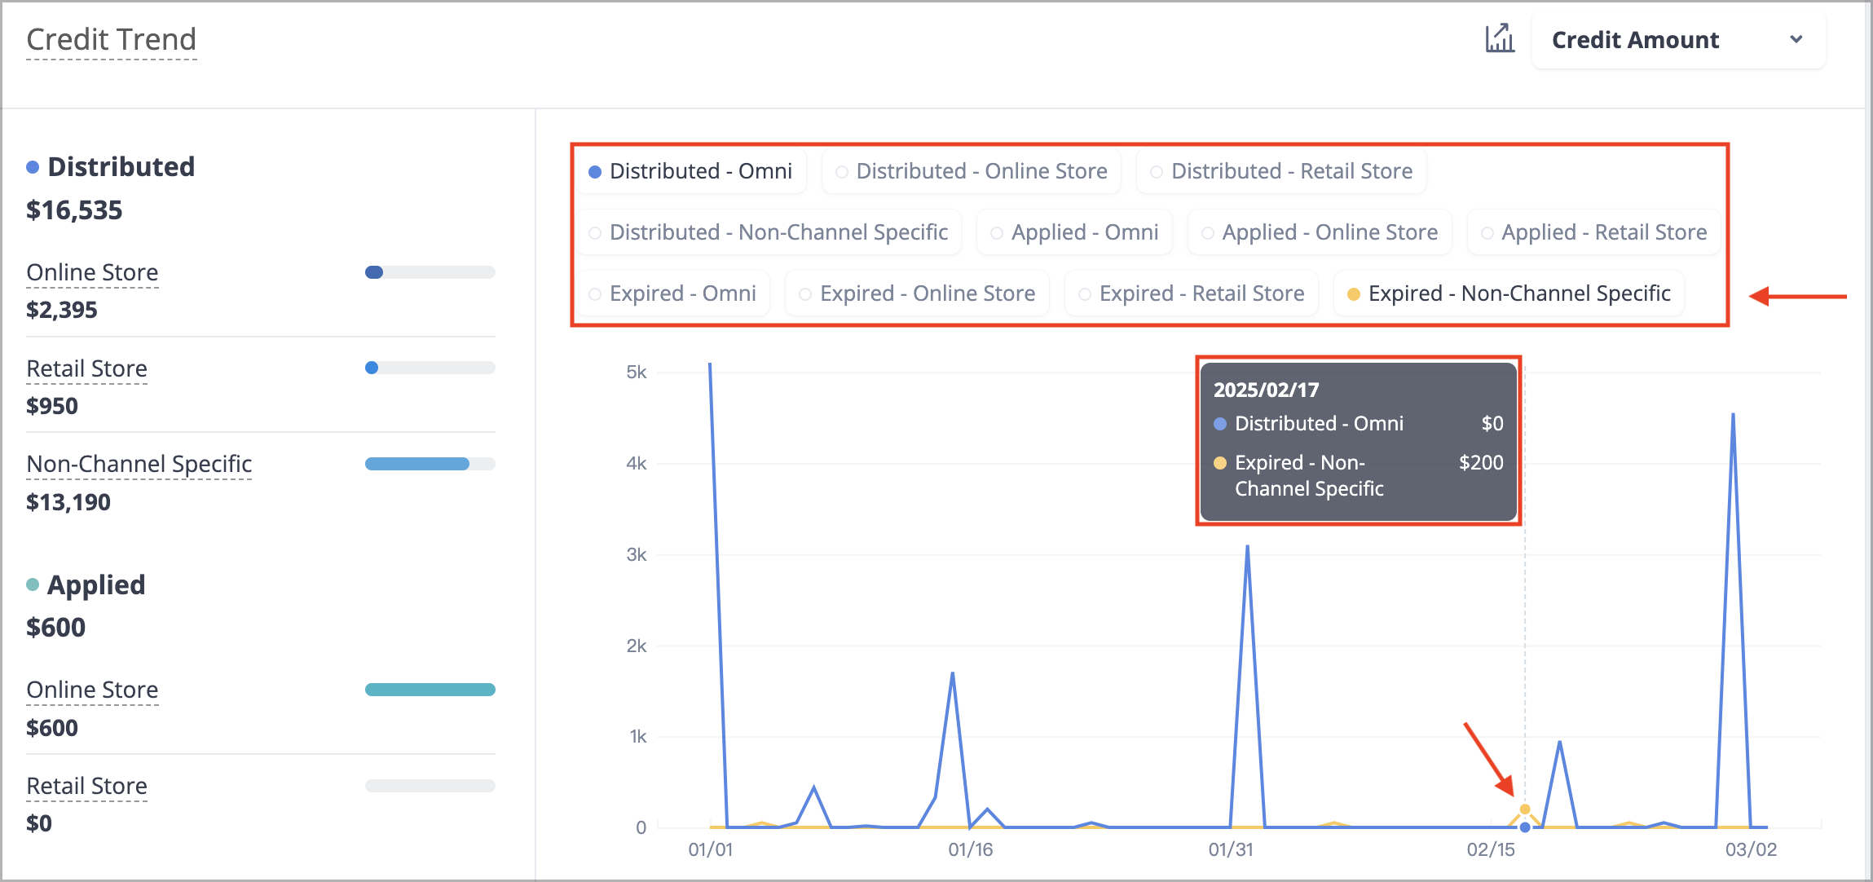Click Online Store label under Distributed
Image resolution: width=1873 pixels, height=882 pixels.
tap(92, 272)
